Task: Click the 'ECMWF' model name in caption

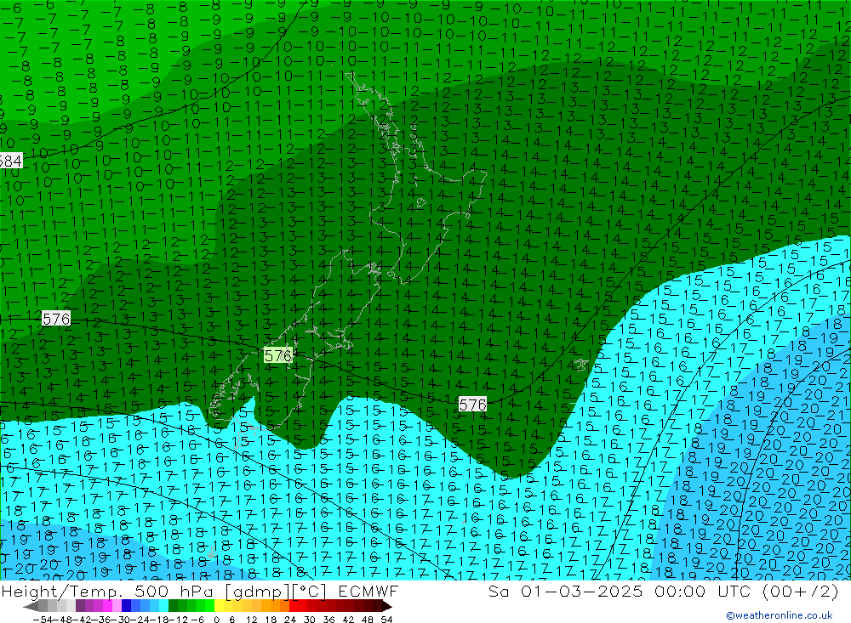Action: pyautogui.click(x=368, y=591)
